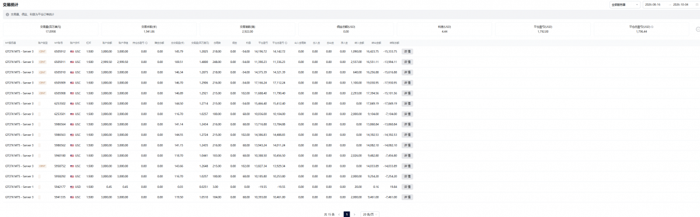
Task: Click the -15,333.75 value in the first row
Action: click(390, 51)
